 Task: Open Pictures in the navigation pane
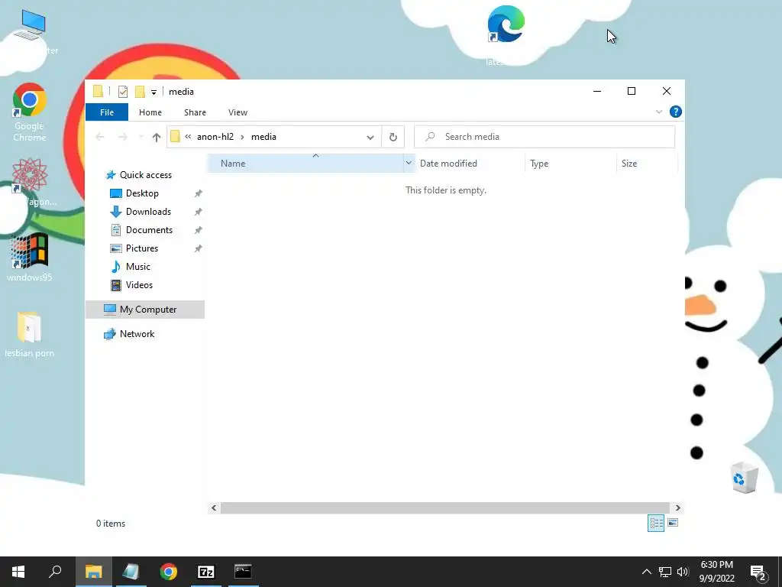tap(141, 248)
